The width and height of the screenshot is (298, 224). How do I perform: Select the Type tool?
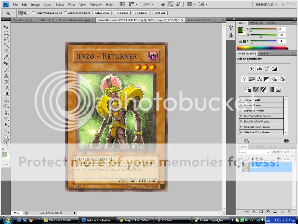click(x=6, y=119)
